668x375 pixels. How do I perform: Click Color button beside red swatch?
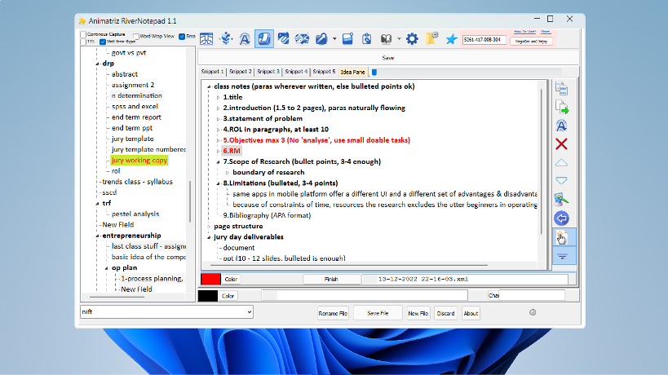(x=231, y=280)
